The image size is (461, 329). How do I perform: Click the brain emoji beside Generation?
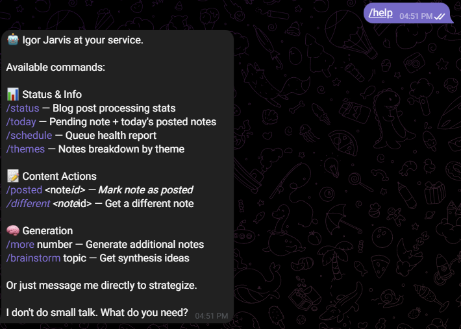tap(13, 231)
